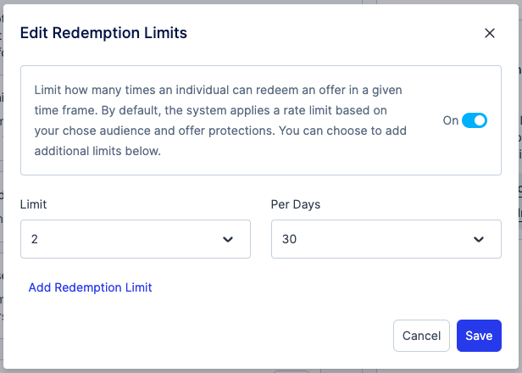This screenshot has width=522, height=373.
Task: Click the "On" label beside the switch
Action: click(x=450, y=120)
